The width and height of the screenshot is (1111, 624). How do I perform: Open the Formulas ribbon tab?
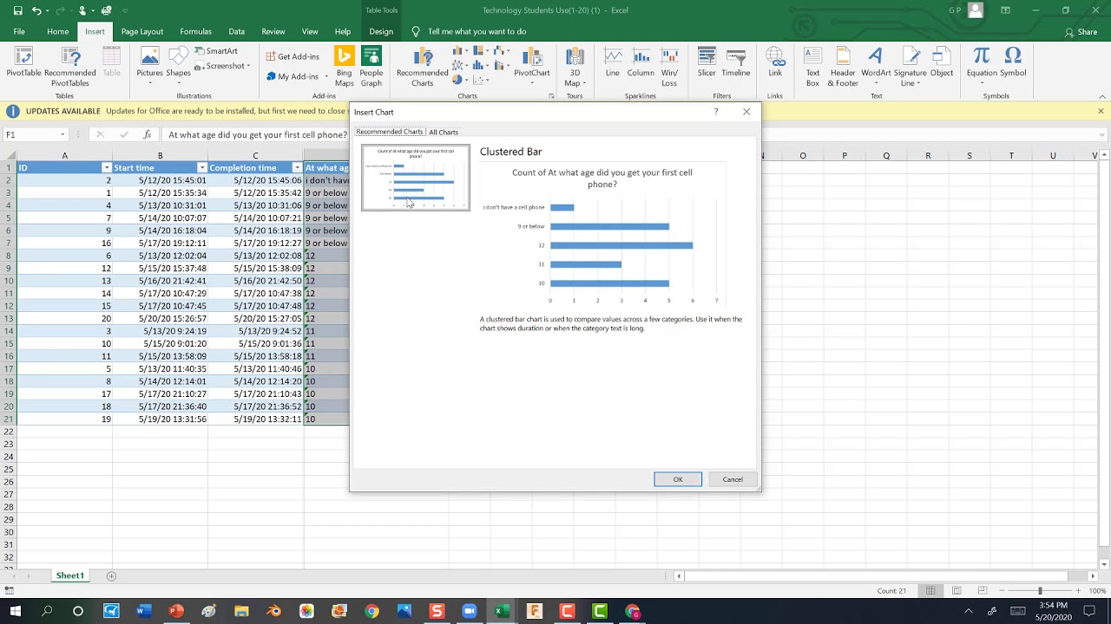point(195,31)
